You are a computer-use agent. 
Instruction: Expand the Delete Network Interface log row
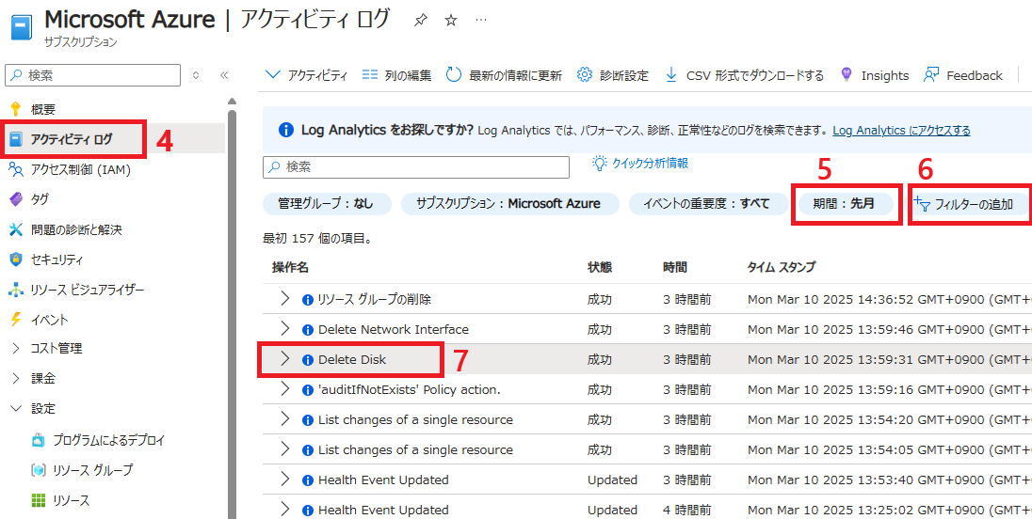coord(284,329)
